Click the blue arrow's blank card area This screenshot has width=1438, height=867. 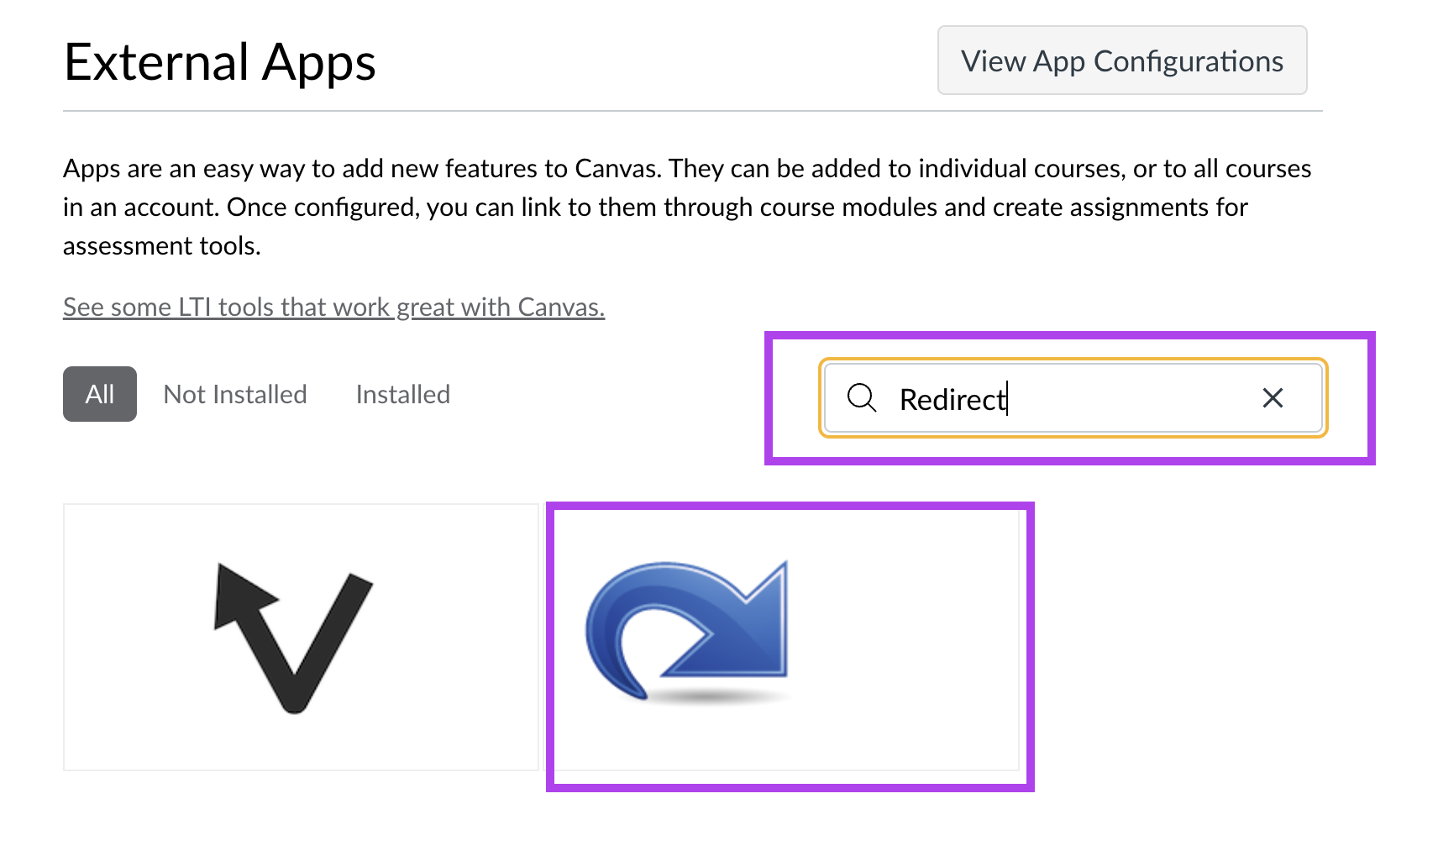(905, 638)
